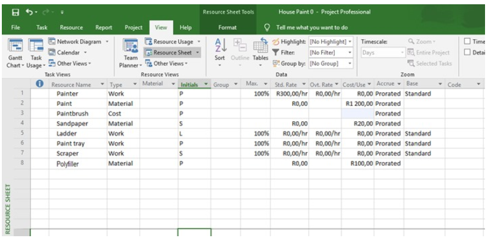Open the Resource Name column filter arrow

click(102, 84)
